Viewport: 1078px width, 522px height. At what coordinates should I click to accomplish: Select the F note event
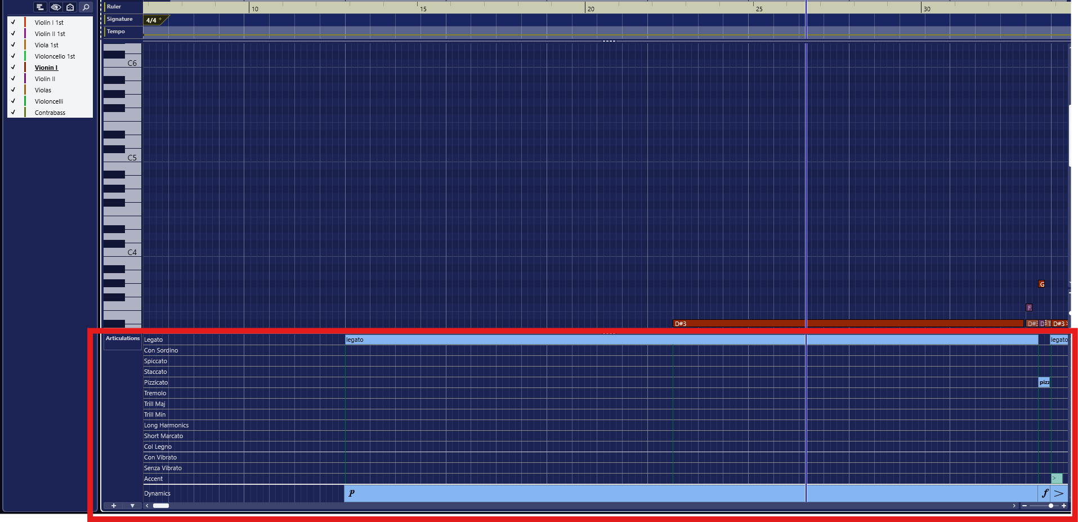point(1029,308)
